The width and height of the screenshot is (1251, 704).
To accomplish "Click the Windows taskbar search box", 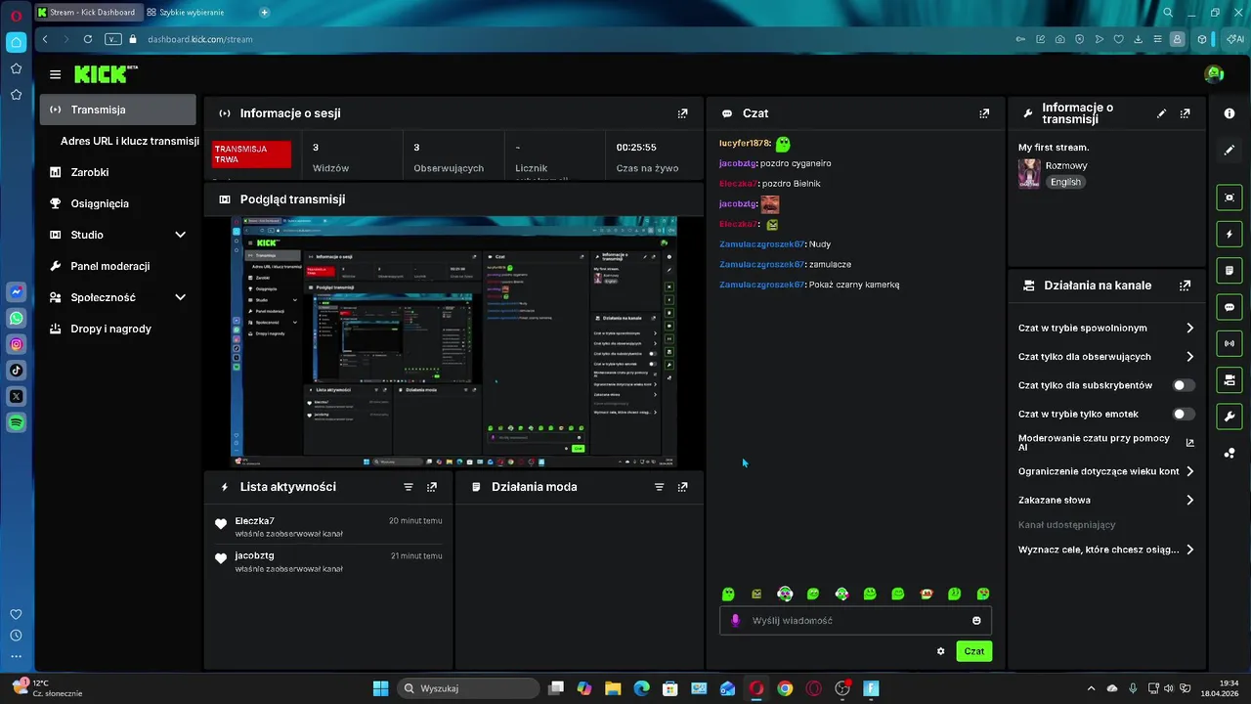I will pos(467,688).
